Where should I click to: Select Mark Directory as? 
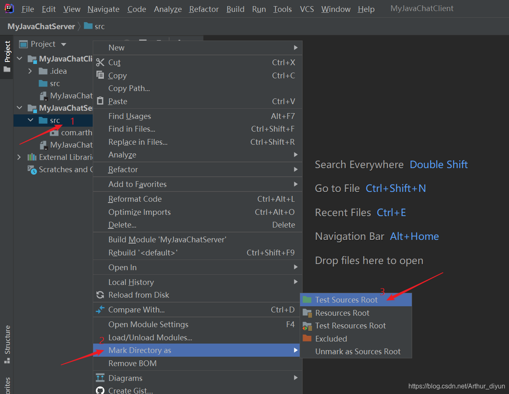point(197,350)
